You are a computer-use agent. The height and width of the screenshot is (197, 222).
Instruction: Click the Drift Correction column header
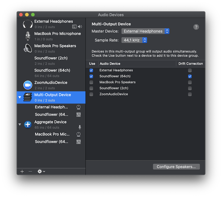pos(191,64)
